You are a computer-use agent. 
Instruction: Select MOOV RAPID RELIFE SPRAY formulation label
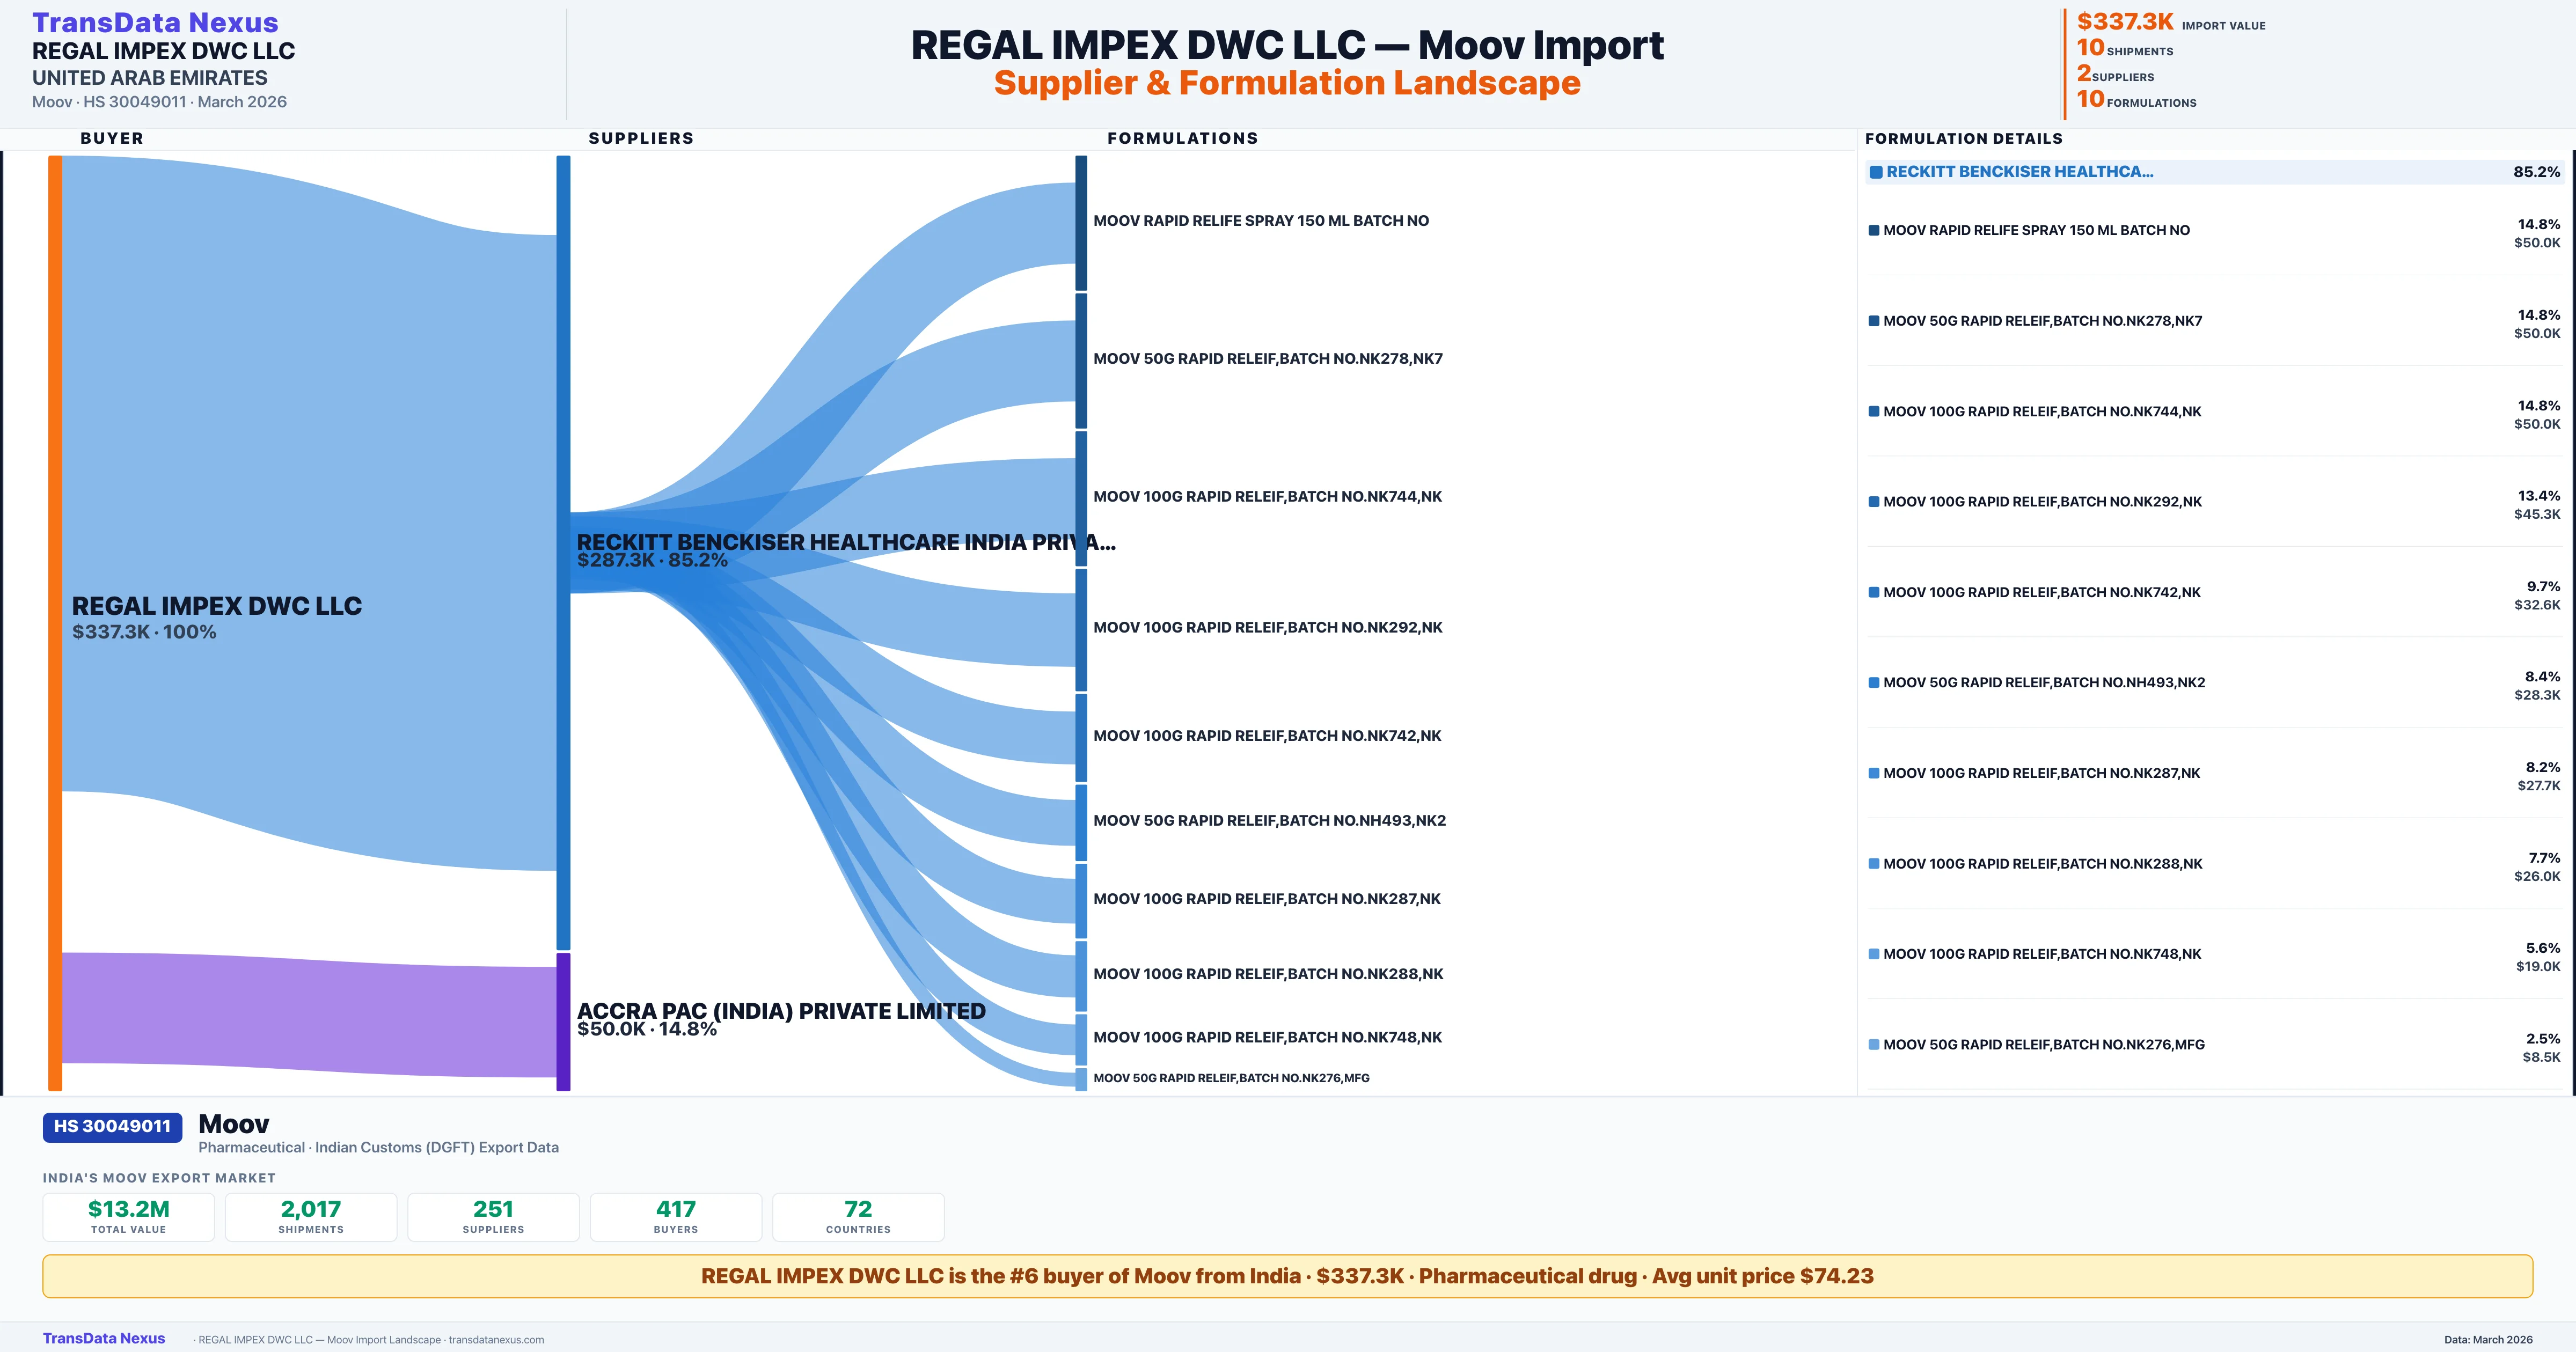coord(1260,221)
